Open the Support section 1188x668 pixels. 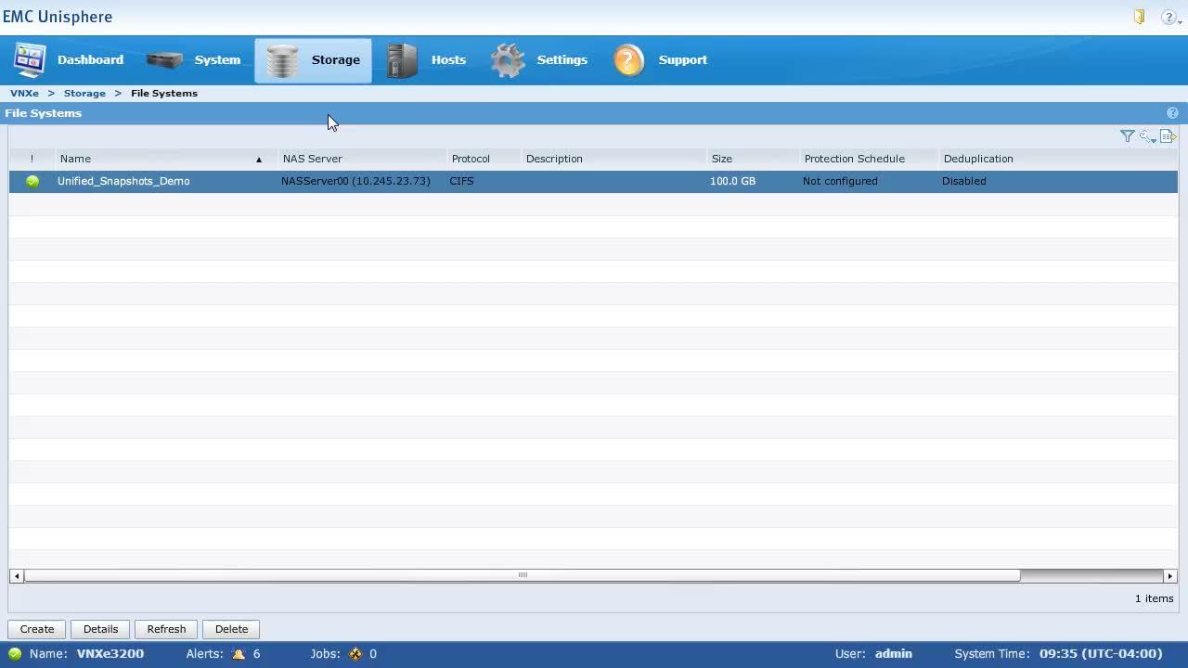pyautogui.click(x=660, y=60)
